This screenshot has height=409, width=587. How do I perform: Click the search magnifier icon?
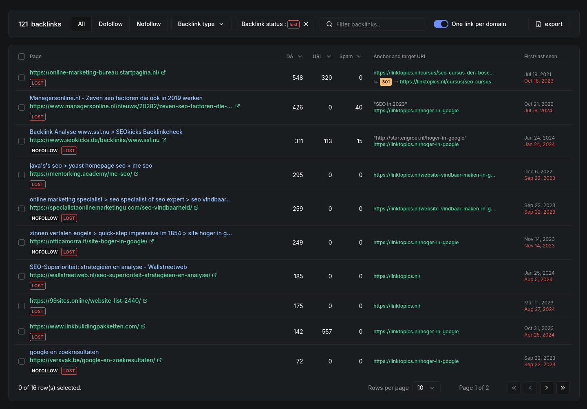(329, 24)
